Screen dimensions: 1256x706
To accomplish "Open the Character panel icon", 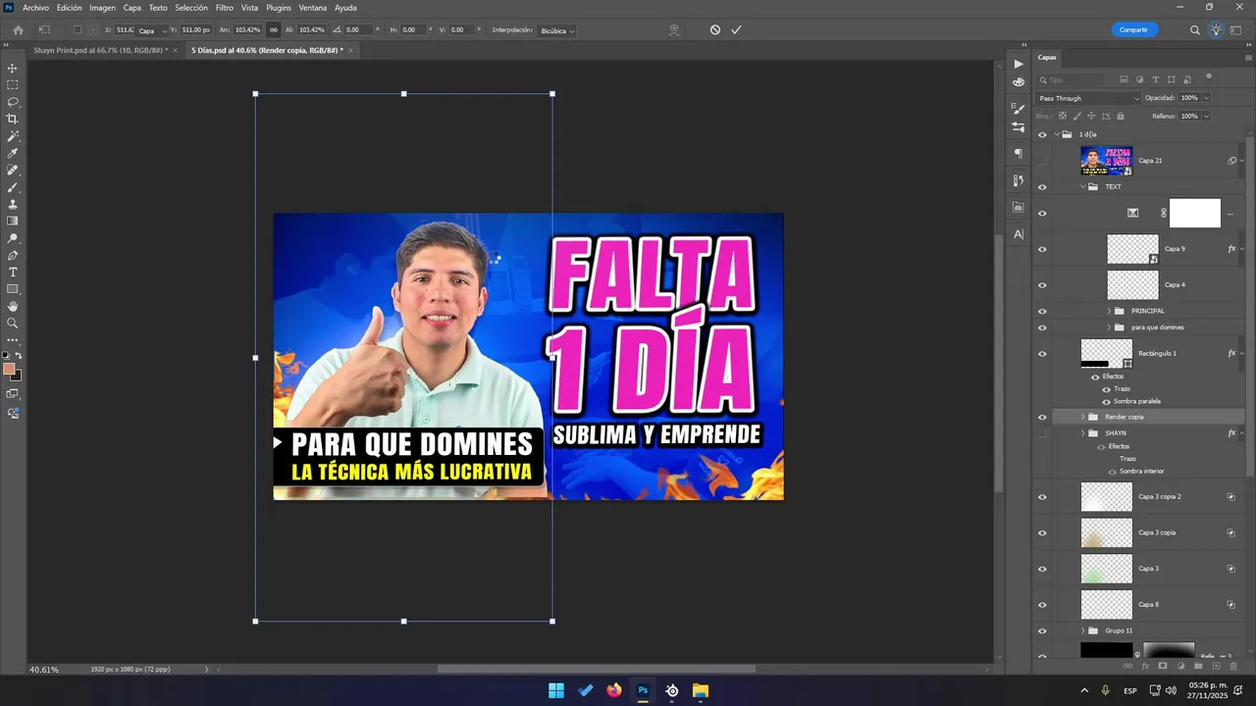I will [1018, 234].
